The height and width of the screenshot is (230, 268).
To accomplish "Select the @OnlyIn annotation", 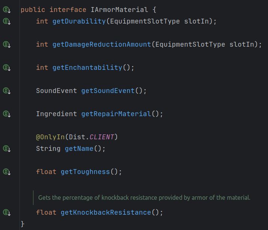I will 51,137.
